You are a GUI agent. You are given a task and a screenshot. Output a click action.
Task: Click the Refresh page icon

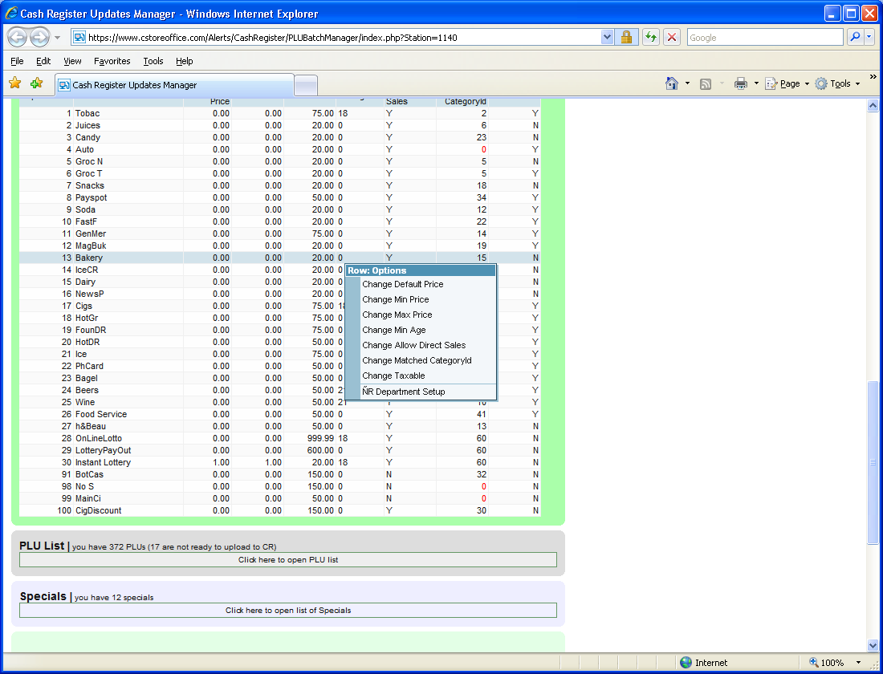(650, 38)
